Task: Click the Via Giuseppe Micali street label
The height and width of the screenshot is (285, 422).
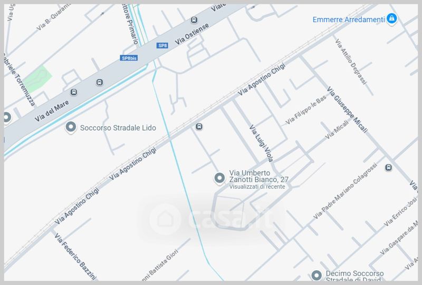Action: coord(347,110)
